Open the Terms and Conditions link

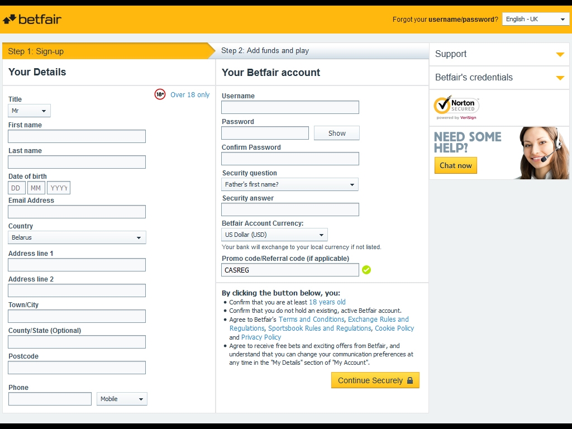point(311,320)
